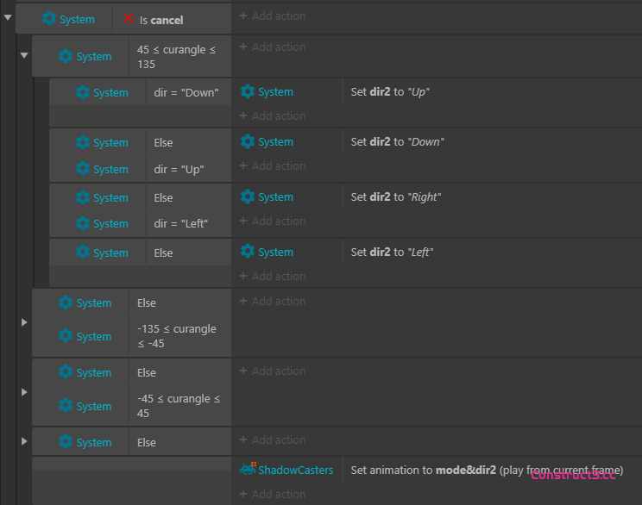This screenshot has height=505, width=642.
Task: Select the dir = "Up" condition
Action: point(179,170)
